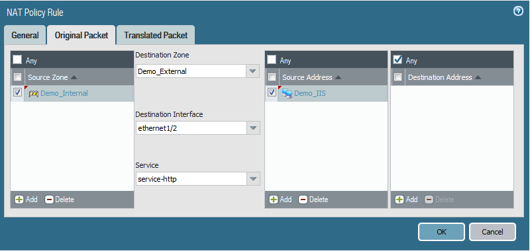Select the Original Packet tab
The height and width of the screenshot is (251, 530).
point(81,35)
